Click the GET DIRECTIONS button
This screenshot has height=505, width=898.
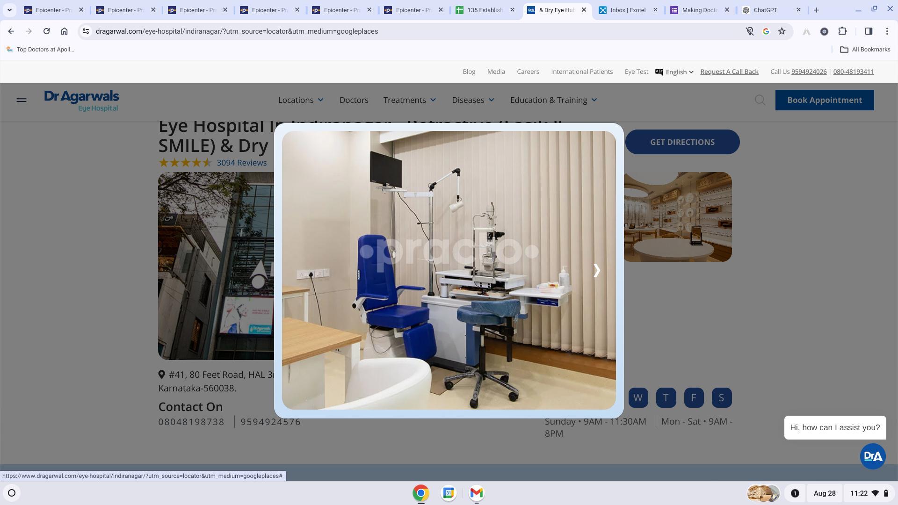click(682, 142)
